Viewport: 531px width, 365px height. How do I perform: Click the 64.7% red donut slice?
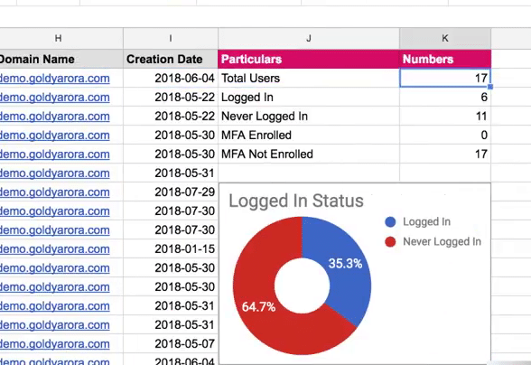(x=257, y=305)
